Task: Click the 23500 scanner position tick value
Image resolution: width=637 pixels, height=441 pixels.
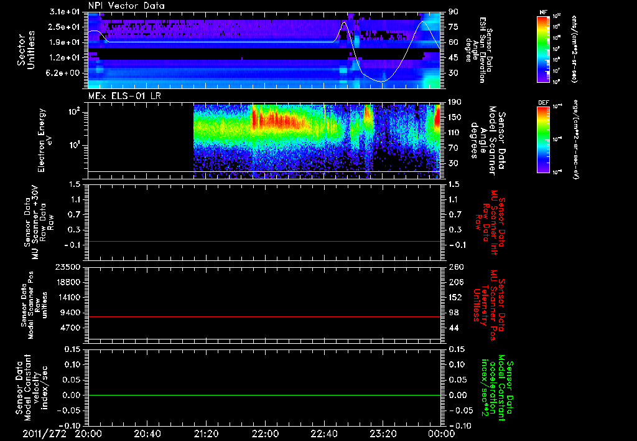Action: (x=67, y=267)
